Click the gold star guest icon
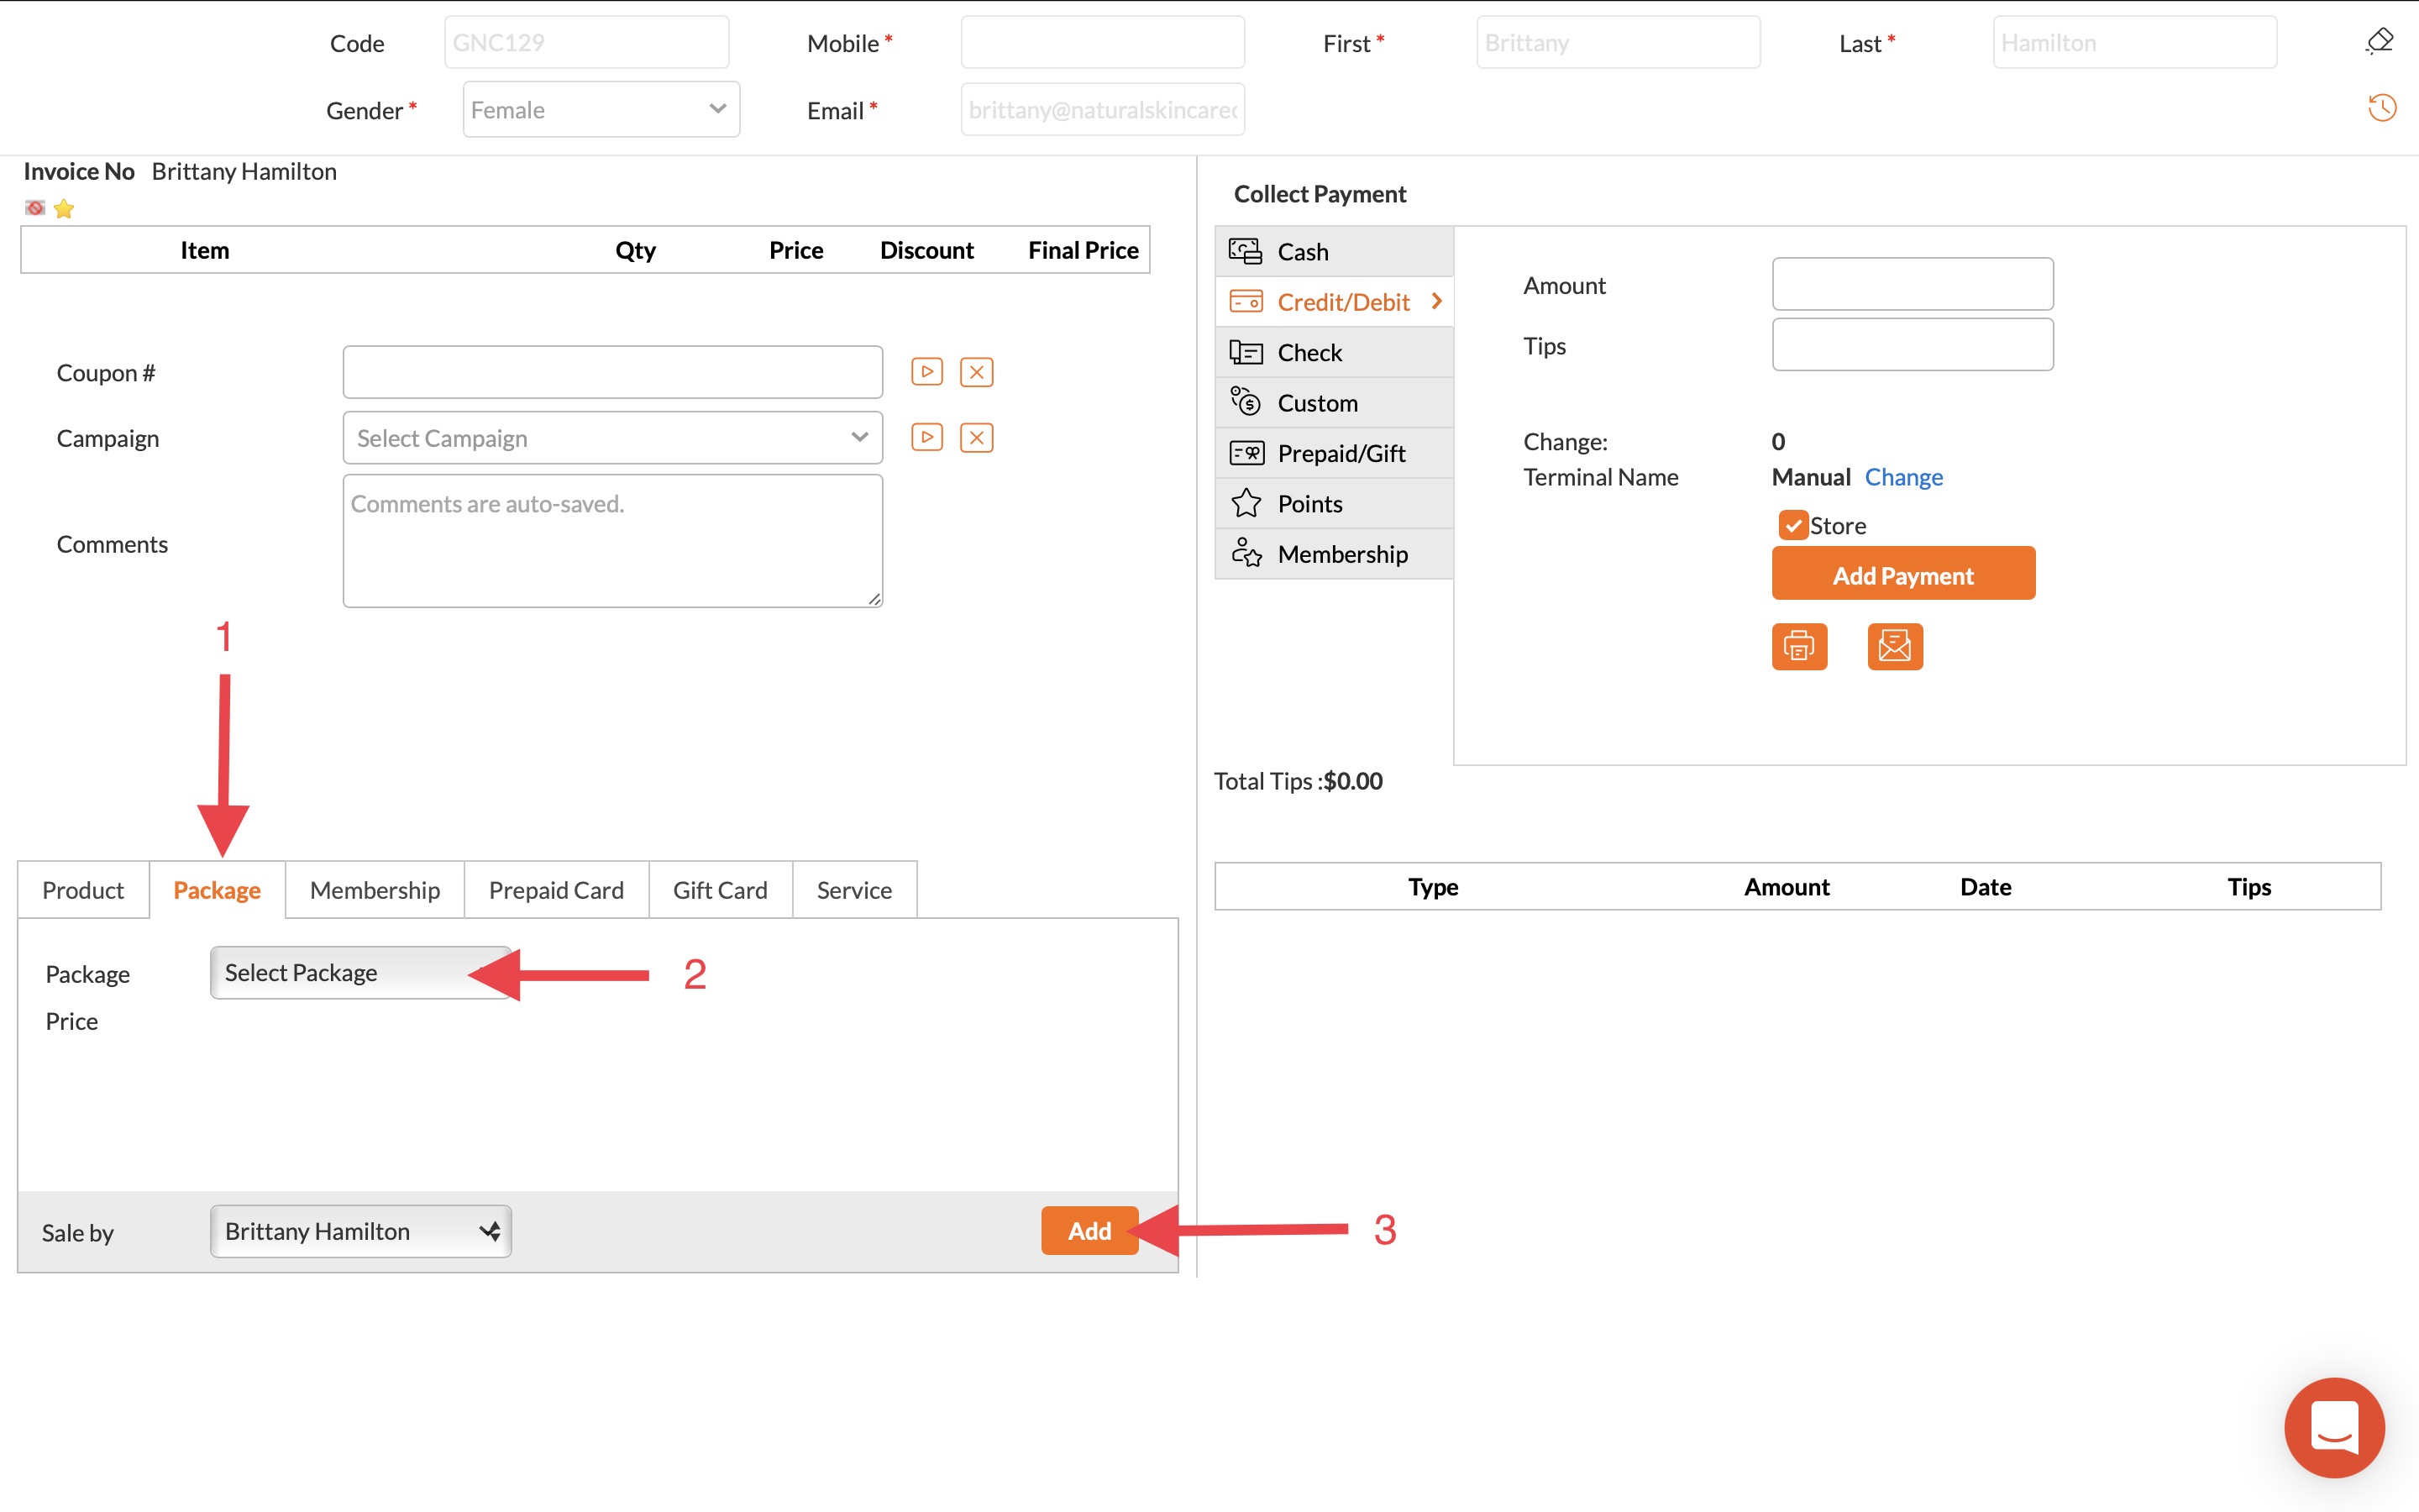The width and height of the screenshot is (2419, 1512). [64, 209]
